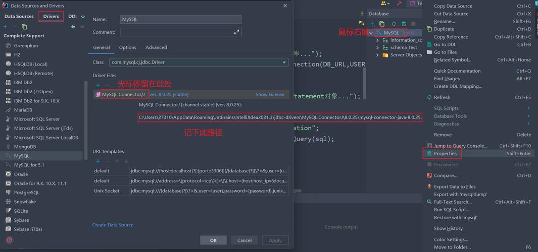Screen dimensions: 538x252
Task: Click the expand icon in the Comment field
Action: coord(236,32)
